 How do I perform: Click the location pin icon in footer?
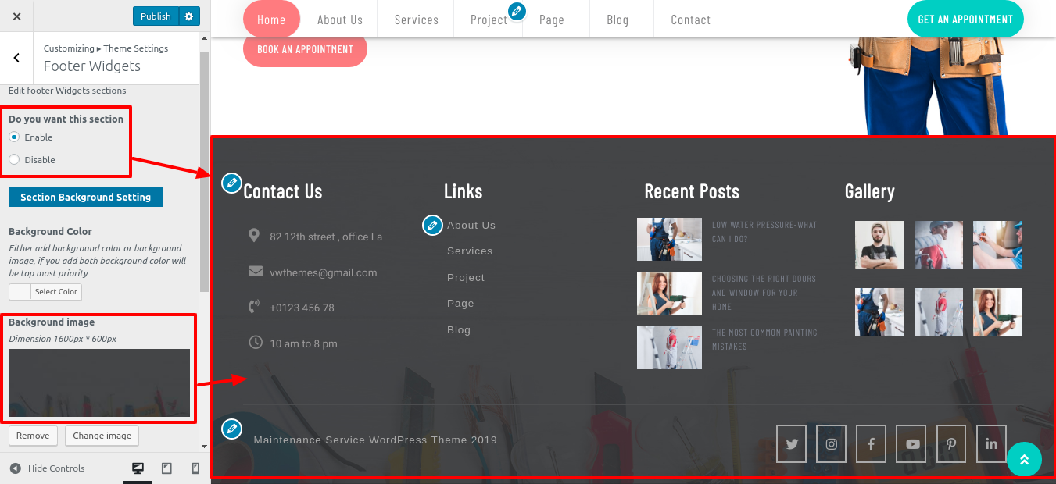pyautogui.click(x=254, y=235)
